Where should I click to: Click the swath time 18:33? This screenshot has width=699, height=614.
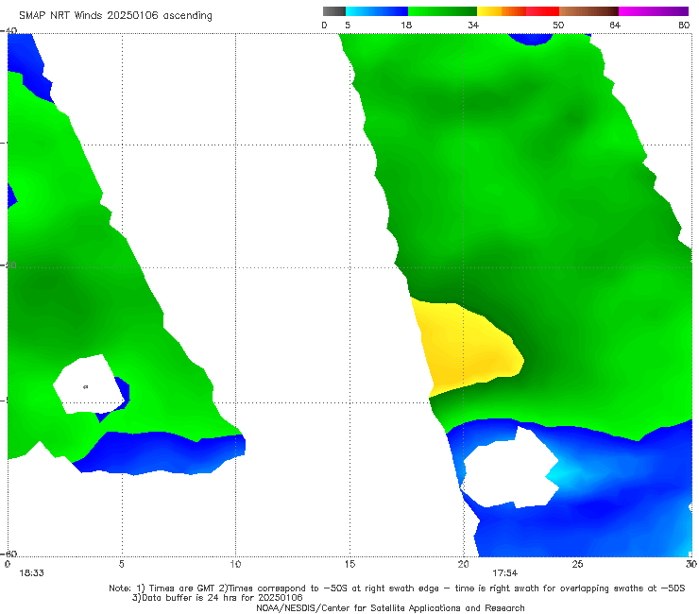coord(32,573)
